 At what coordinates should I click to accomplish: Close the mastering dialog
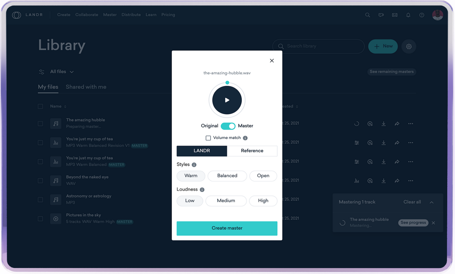tap(272, 61)
